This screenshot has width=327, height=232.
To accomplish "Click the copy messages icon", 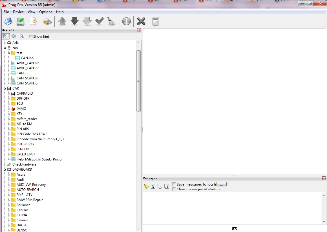I will [x=160, y=187].
